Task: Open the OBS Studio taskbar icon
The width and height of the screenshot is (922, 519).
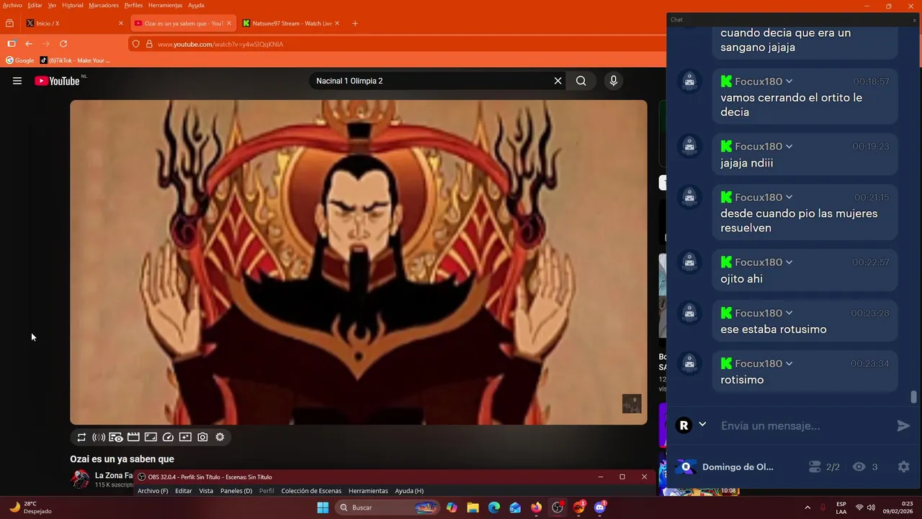Action: (x=558, y=507)
